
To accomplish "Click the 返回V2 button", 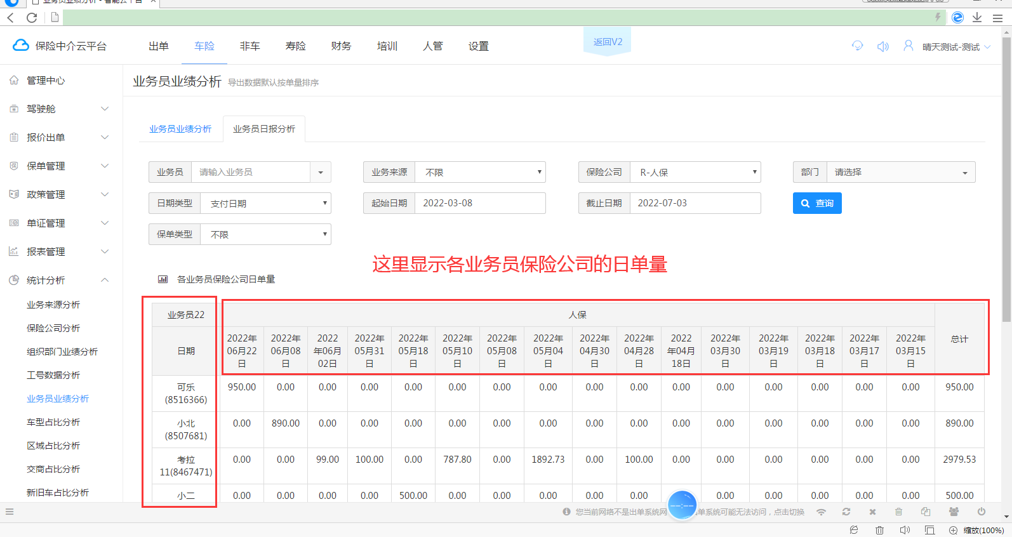I will click(608, 42).
